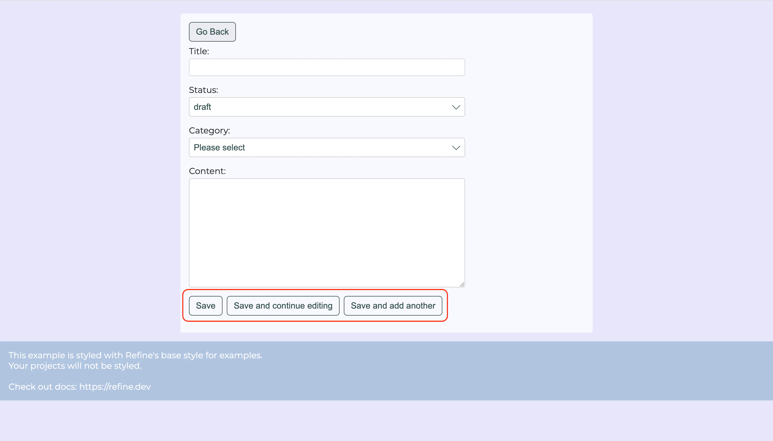
Task: Click inside the Title input field
Action: click(326, 67)
